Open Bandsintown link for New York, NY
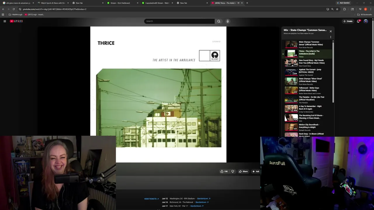The width and height of the screenshot is (374, 210). 197,206
